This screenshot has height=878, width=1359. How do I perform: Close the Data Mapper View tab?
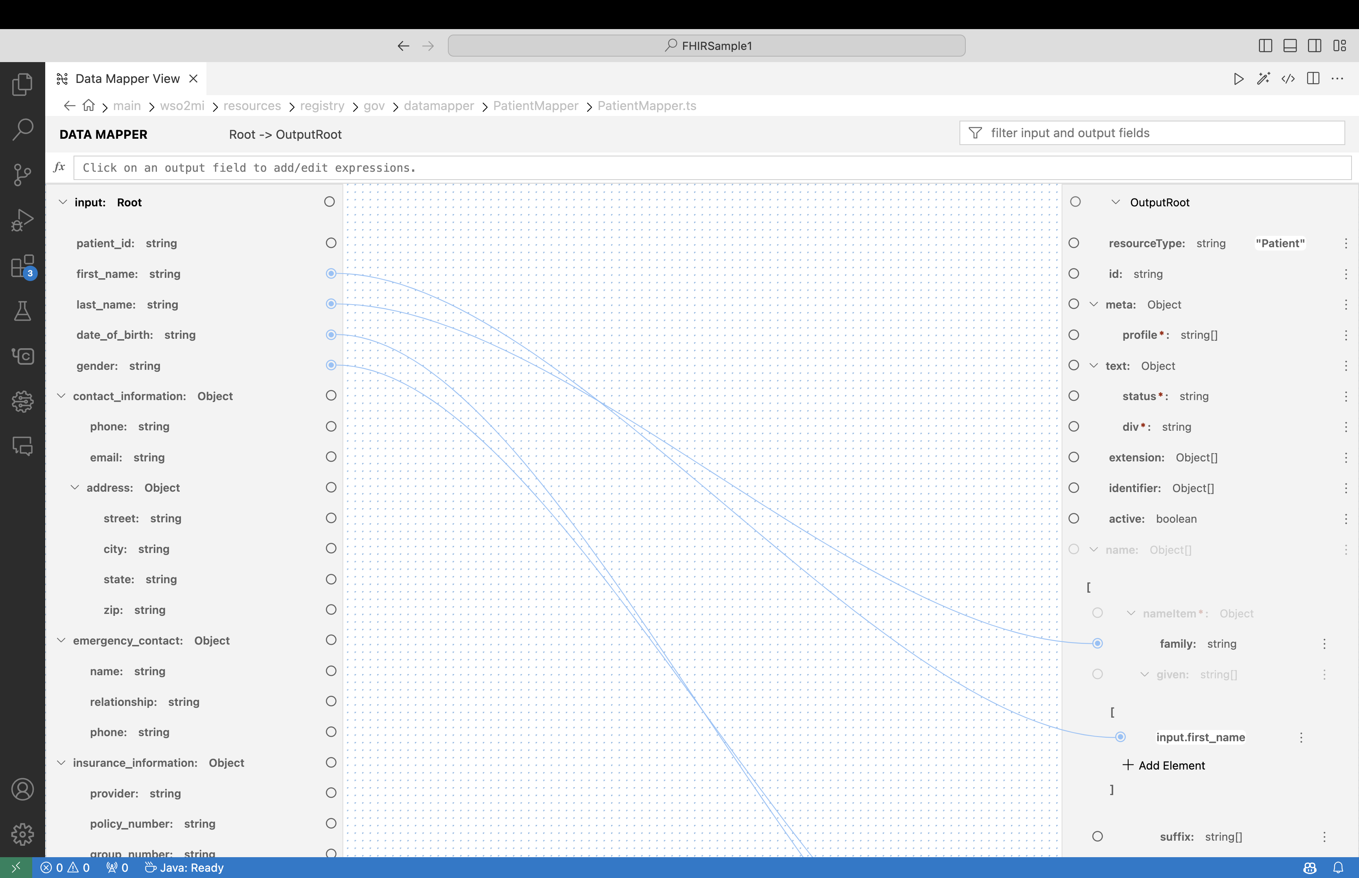[193, 79]
